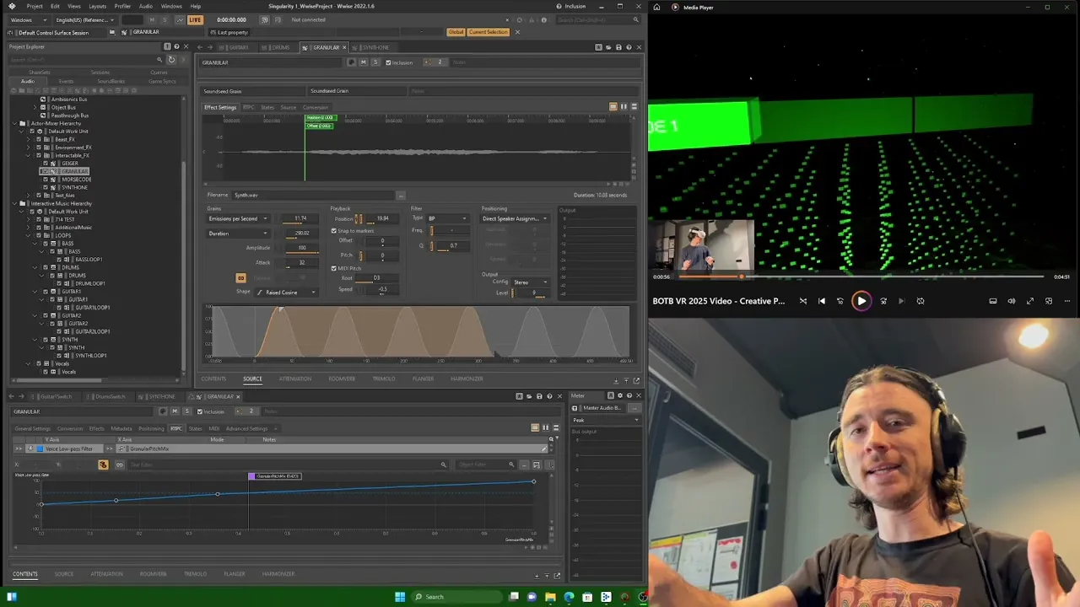This screenshot has width=1080, height=607.
Task: Open the filter Type BP dropdown
Action: 447,219
